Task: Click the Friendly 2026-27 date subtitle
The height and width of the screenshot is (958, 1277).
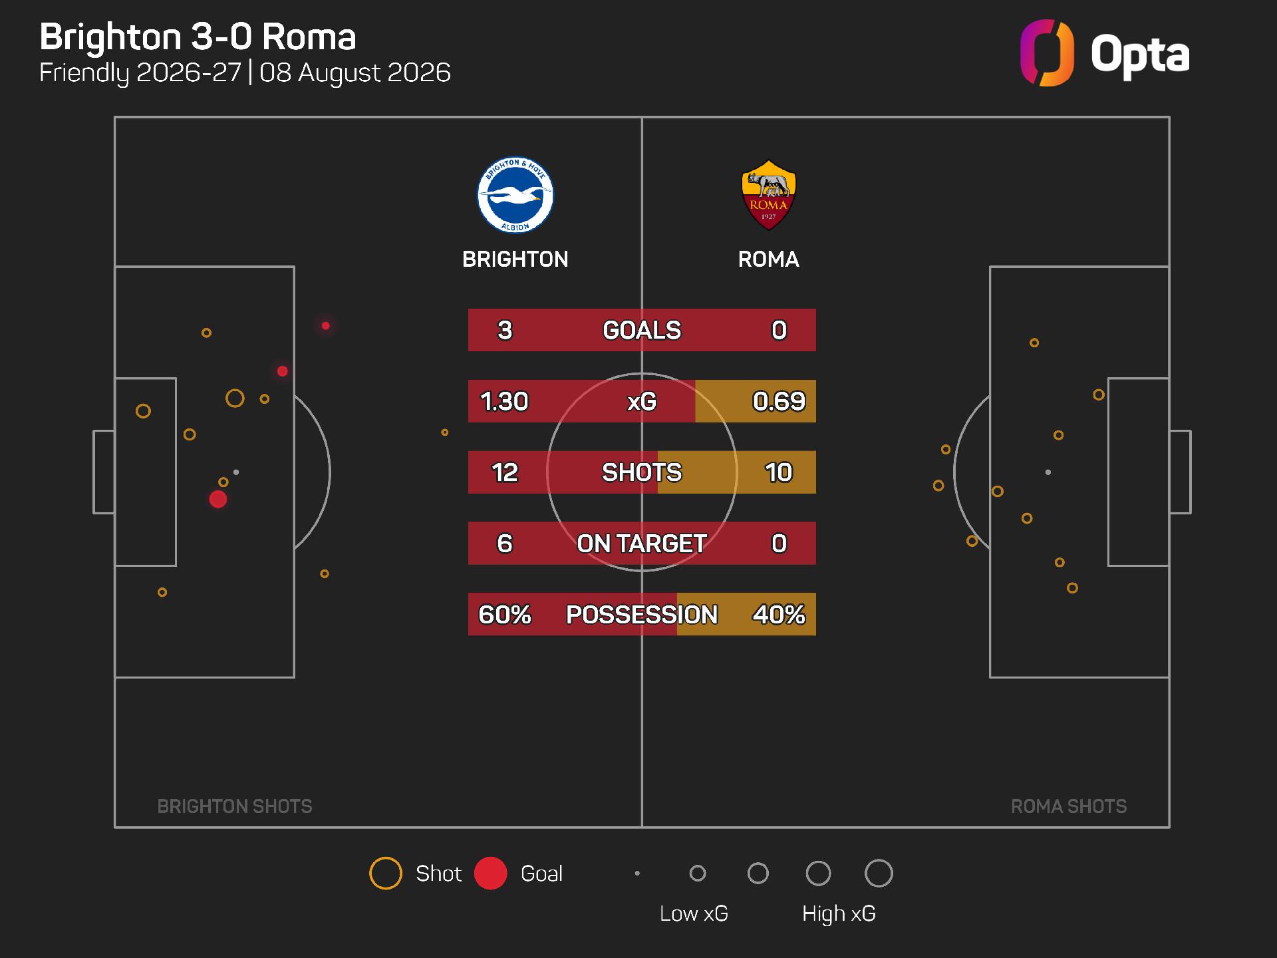Action: coord(245,73)
